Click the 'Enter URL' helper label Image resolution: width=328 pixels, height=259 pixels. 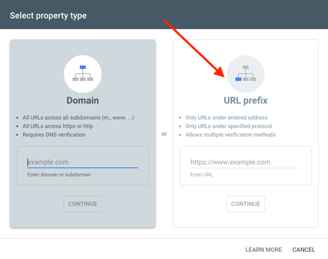point(201,174)
